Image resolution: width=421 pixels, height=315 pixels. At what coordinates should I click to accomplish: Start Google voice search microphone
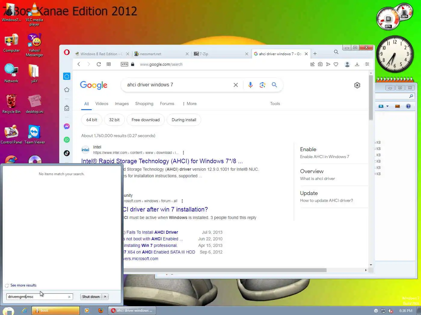[250, 85]
